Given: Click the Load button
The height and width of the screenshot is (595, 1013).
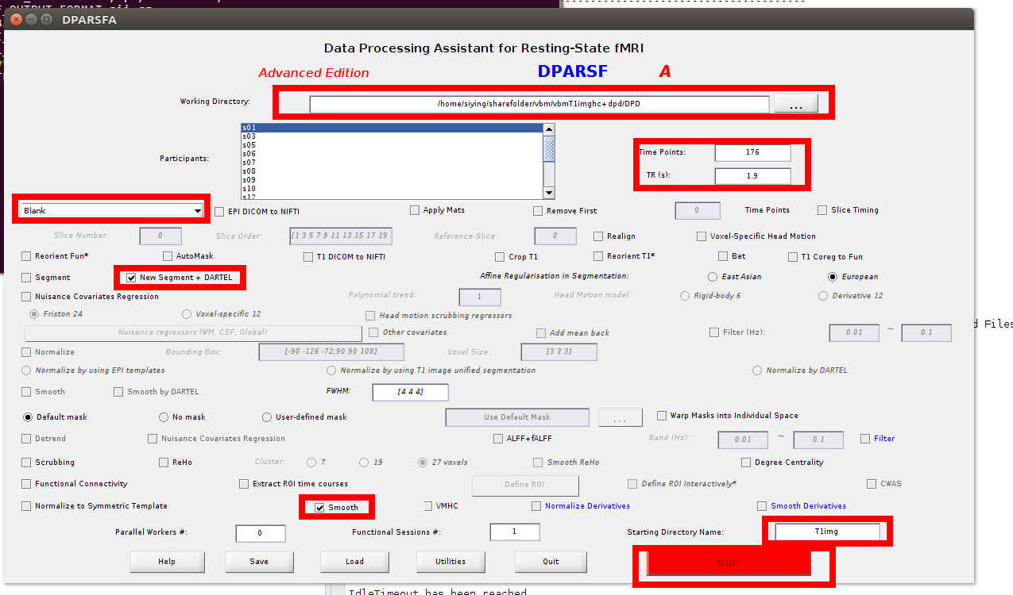Looking at the screenshot, I should [354, 562].
